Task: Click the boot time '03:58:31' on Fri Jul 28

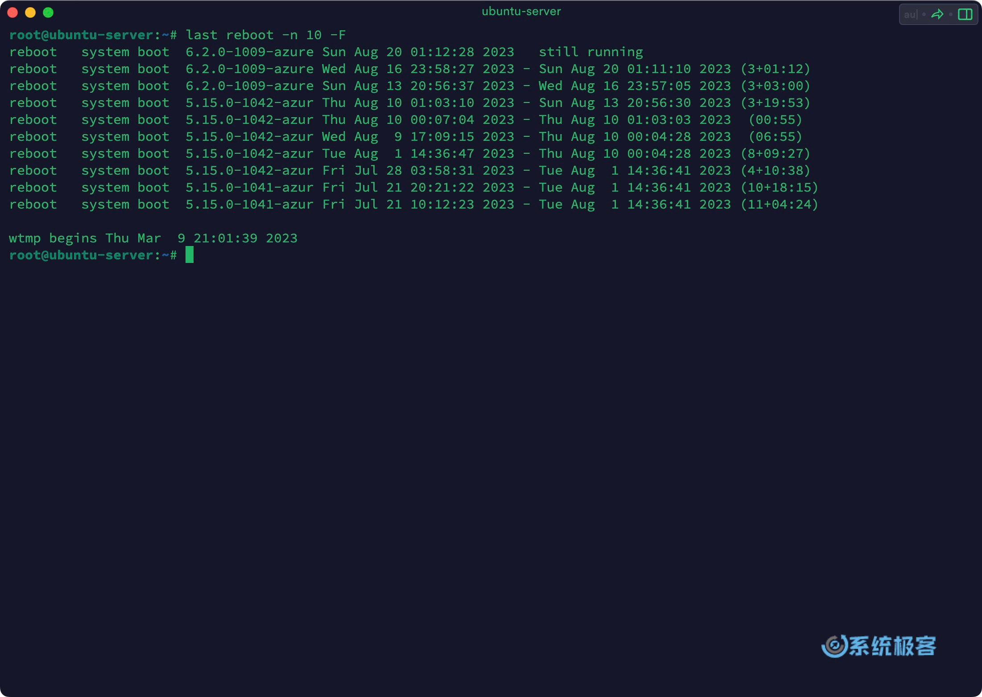Action: [x=442, y=170]
